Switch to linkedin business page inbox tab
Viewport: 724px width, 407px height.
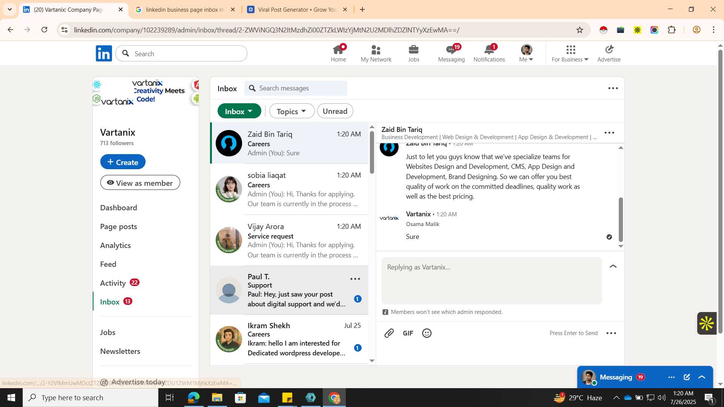[185, 9]
